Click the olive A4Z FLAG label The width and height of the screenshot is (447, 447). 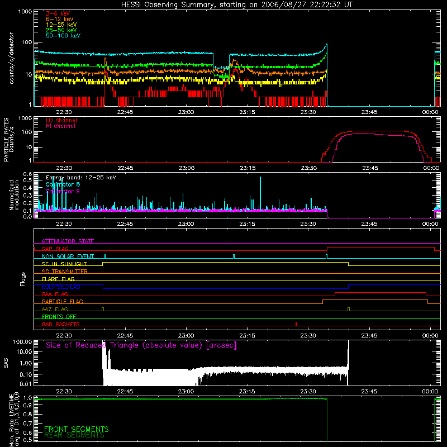click(x=55, y=309)
